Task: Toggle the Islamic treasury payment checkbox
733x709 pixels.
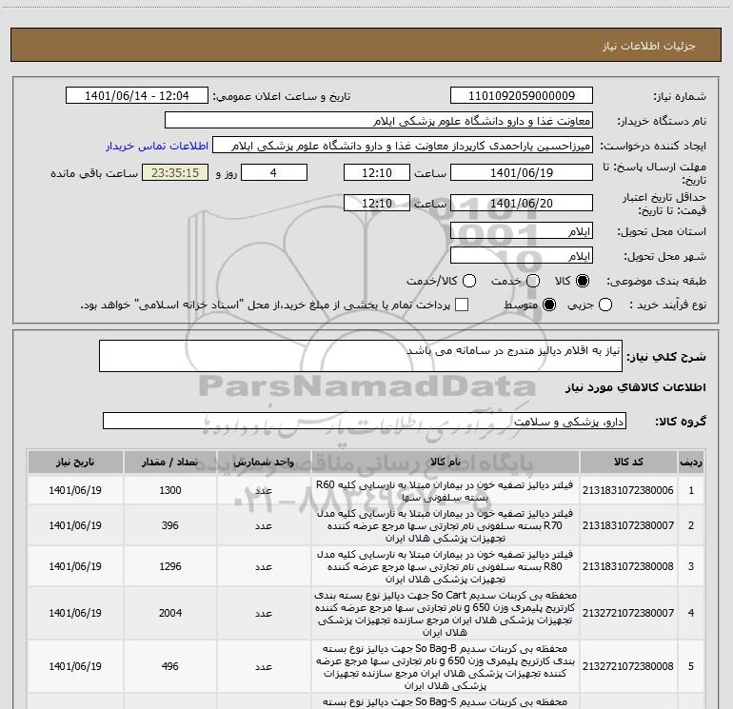Action: [462, 305]
